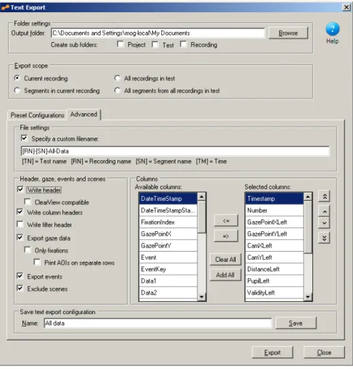Viewport: 353px width, 369px height.
Task: Tick the Recording sub folder checkbox
Action: (x=183, y=44)
